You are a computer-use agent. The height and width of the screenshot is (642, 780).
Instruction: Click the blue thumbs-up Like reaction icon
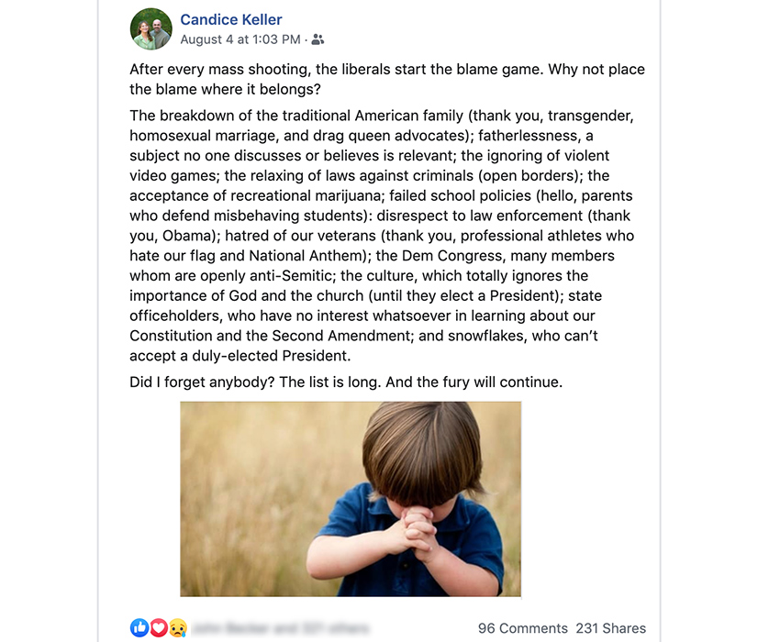(x=139, y=627)
